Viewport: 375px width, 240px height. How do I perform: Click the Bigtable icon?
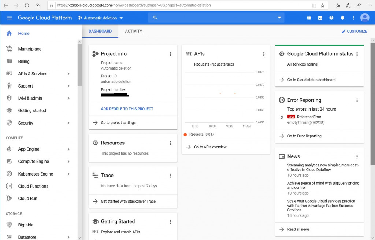tap(9, 225)
